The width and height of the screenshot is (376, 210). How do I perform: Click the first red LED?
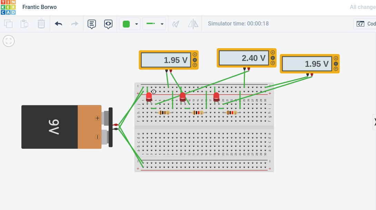coord(149,97)
